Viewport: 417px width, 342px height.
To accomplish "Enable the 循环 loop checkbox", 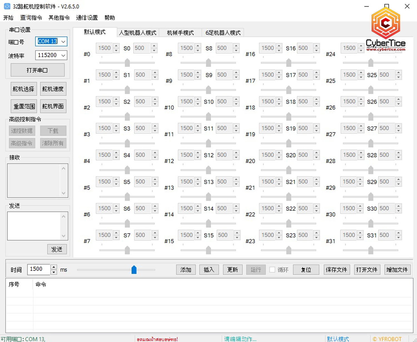I will (x=272, y=270).
